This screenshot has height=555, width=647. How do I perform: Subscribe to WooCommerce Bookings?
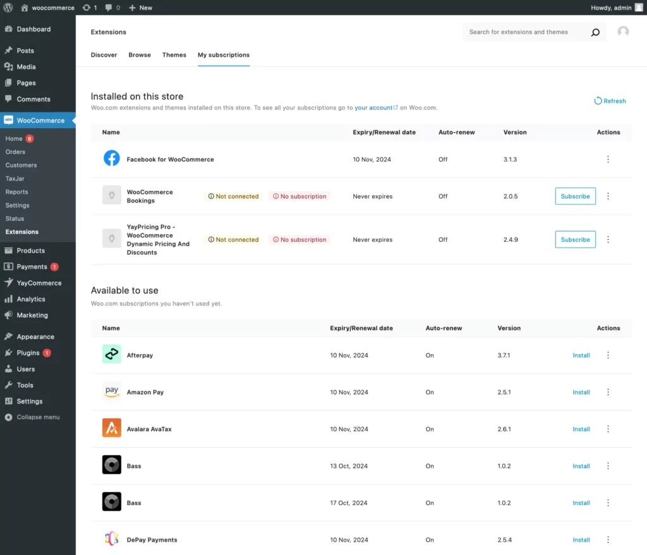coord(575,196)
